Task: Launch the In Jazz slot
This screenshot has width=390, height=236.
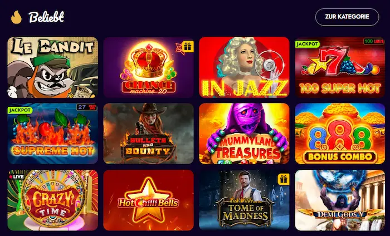Action: pyautogui.click(x=244, y=67)
